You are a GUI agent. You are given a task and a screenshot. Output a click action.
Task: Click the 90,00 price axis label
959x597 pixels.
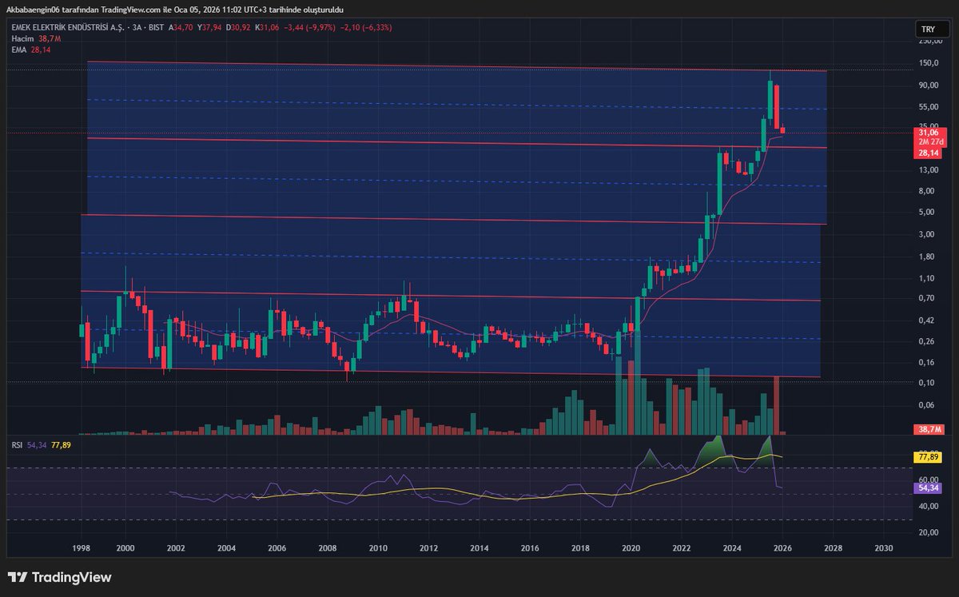click(929, 86)
